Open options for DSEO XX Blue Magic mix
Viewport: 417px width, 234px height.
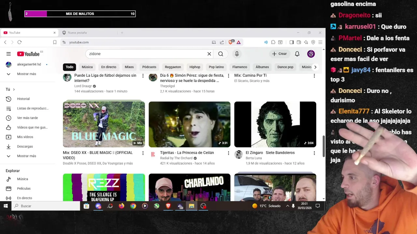[x=143, y=153]
